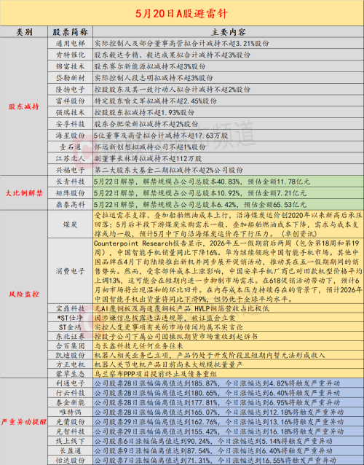Click the 严重异动提醒 category cell
Image resolution: width=364 pixels, height=465 pixels.
click(24, 421)
